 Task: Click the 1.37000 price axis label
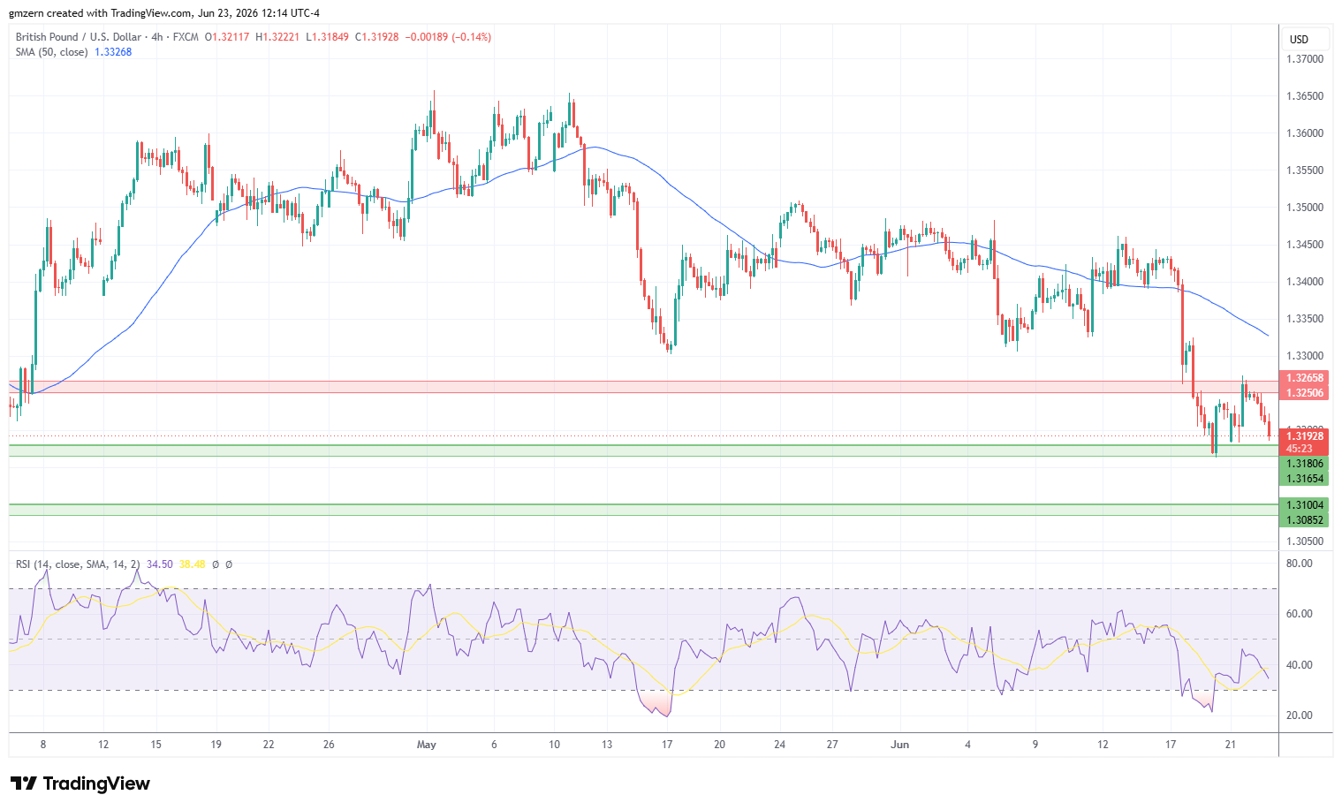1305,59
